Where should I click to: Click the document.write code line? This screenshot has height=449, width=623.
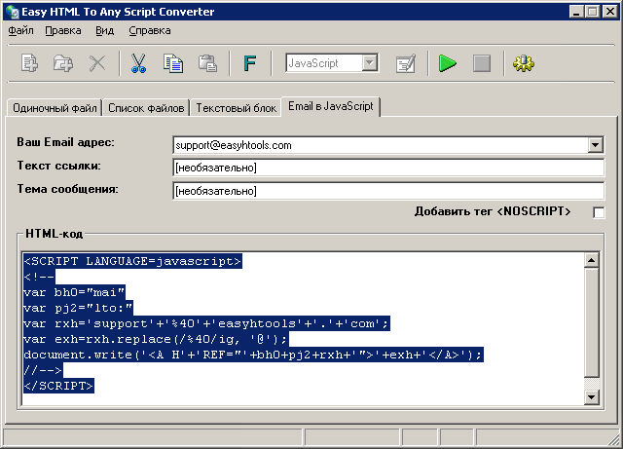[x=253, y=355]
